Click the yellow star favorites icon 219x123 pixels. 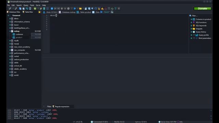(x=39, y=12)
